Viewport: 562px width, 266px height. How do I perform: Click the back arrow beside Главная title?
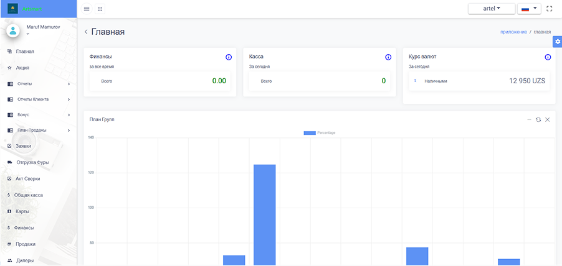click(x=86, y=32)
